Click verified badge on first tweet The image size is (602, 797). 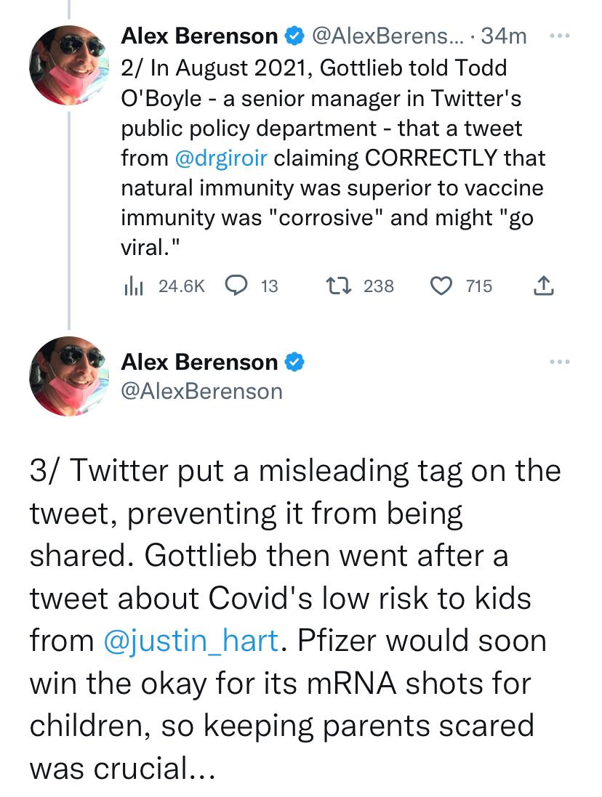click(x=294, y=36)
